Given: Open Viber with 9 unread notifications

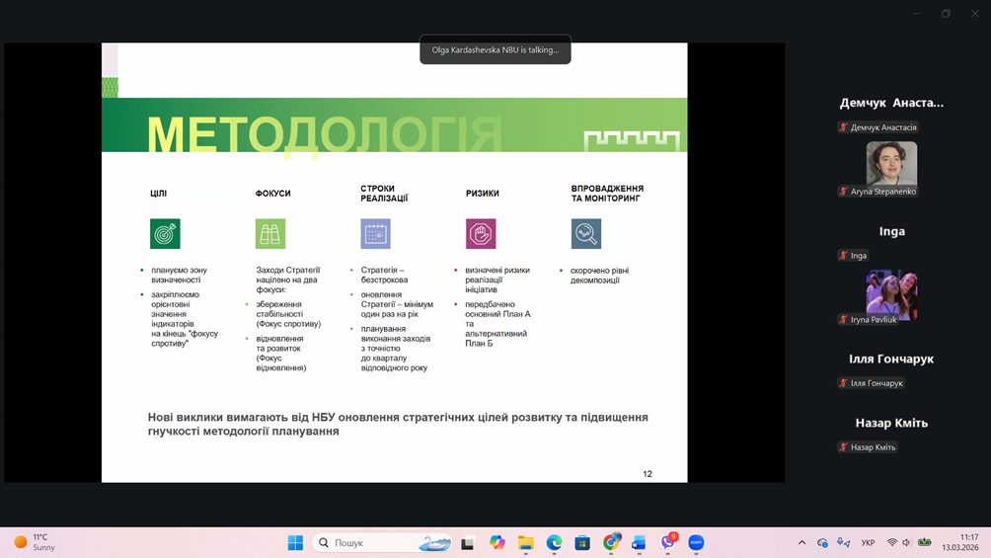Looking at the screenshot, I should [x=668, y=542].
